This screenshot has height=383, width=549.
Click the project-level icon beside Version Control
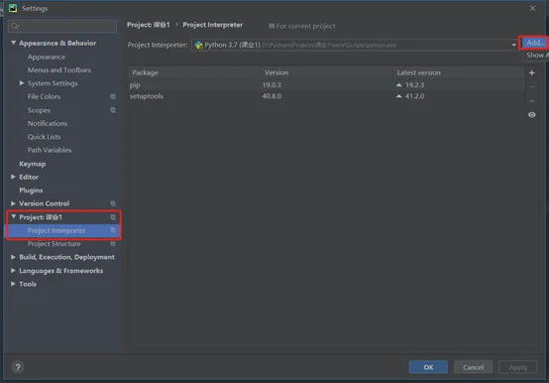[113, 203]
